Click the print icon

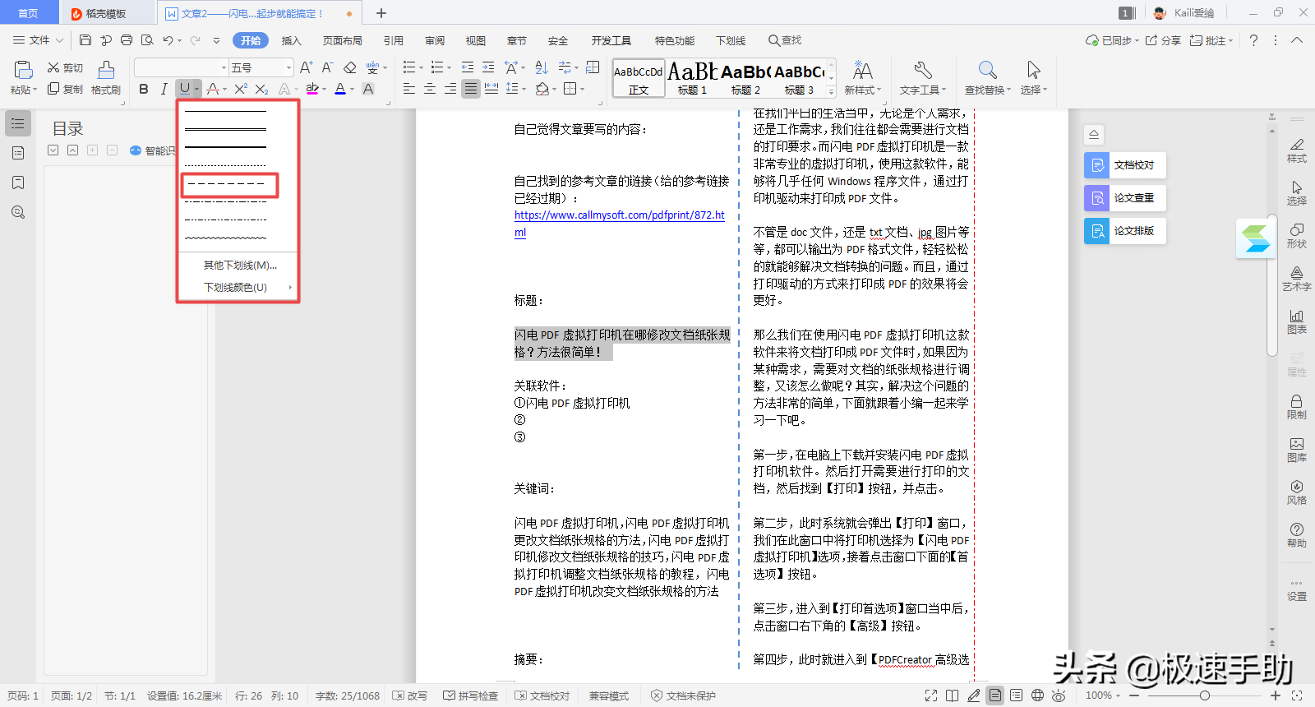(127, 40)
